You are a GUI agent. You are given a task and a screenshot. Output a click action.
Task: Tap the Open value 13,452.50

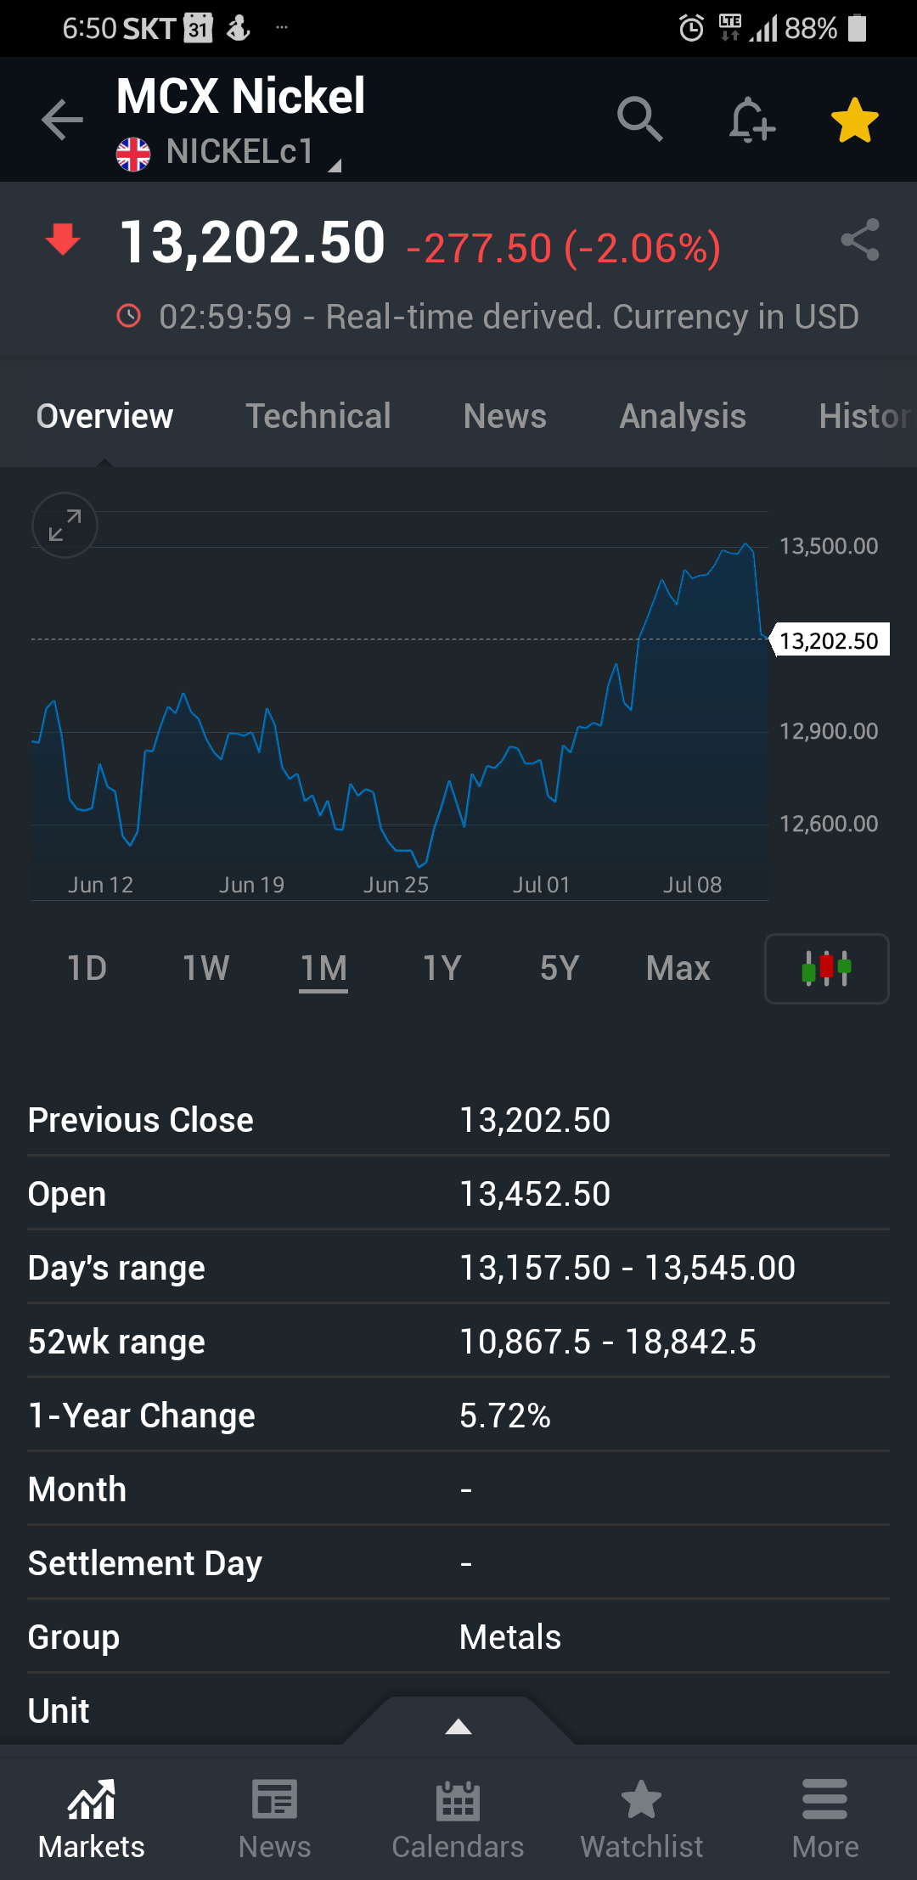(535, 1194)
